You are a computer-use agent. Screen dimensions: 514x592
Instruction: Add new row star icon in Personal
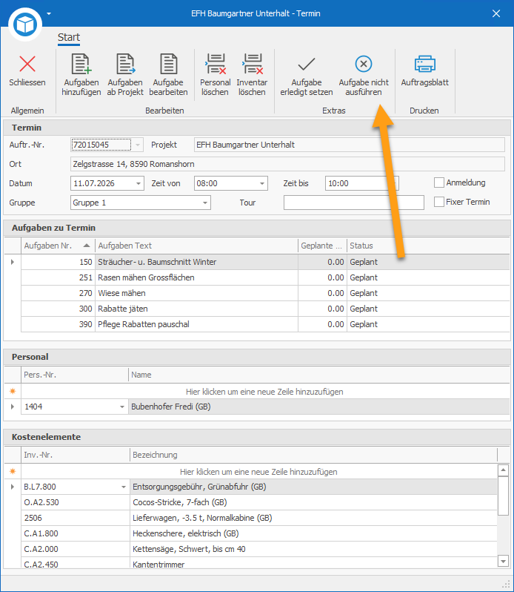tap(13, 391)
